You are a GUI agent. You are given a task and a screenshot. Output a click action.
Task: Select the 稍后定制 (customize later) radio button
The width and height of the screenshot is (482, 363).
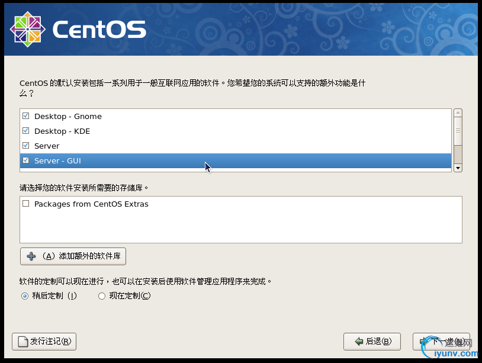point(25,296)
